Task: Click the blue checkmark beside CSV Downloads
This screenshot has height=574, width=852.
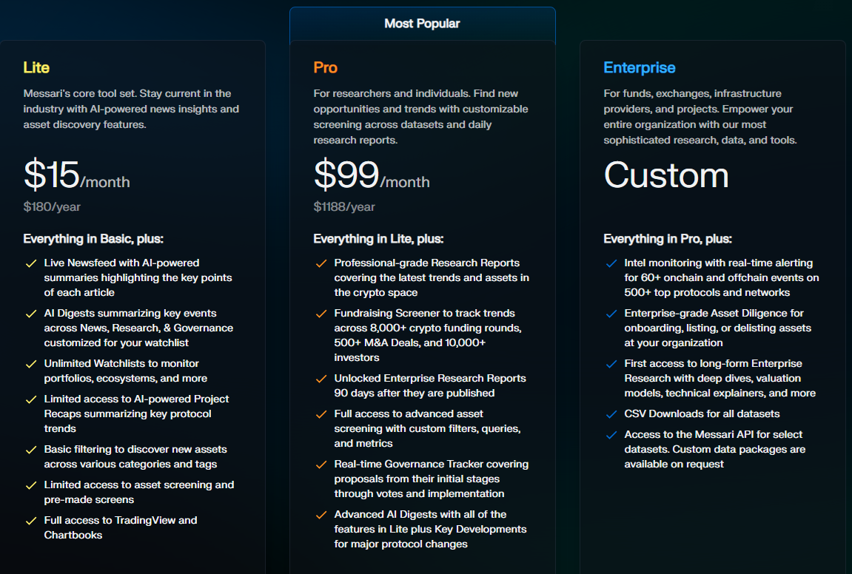Action: [x=611, y=414]
